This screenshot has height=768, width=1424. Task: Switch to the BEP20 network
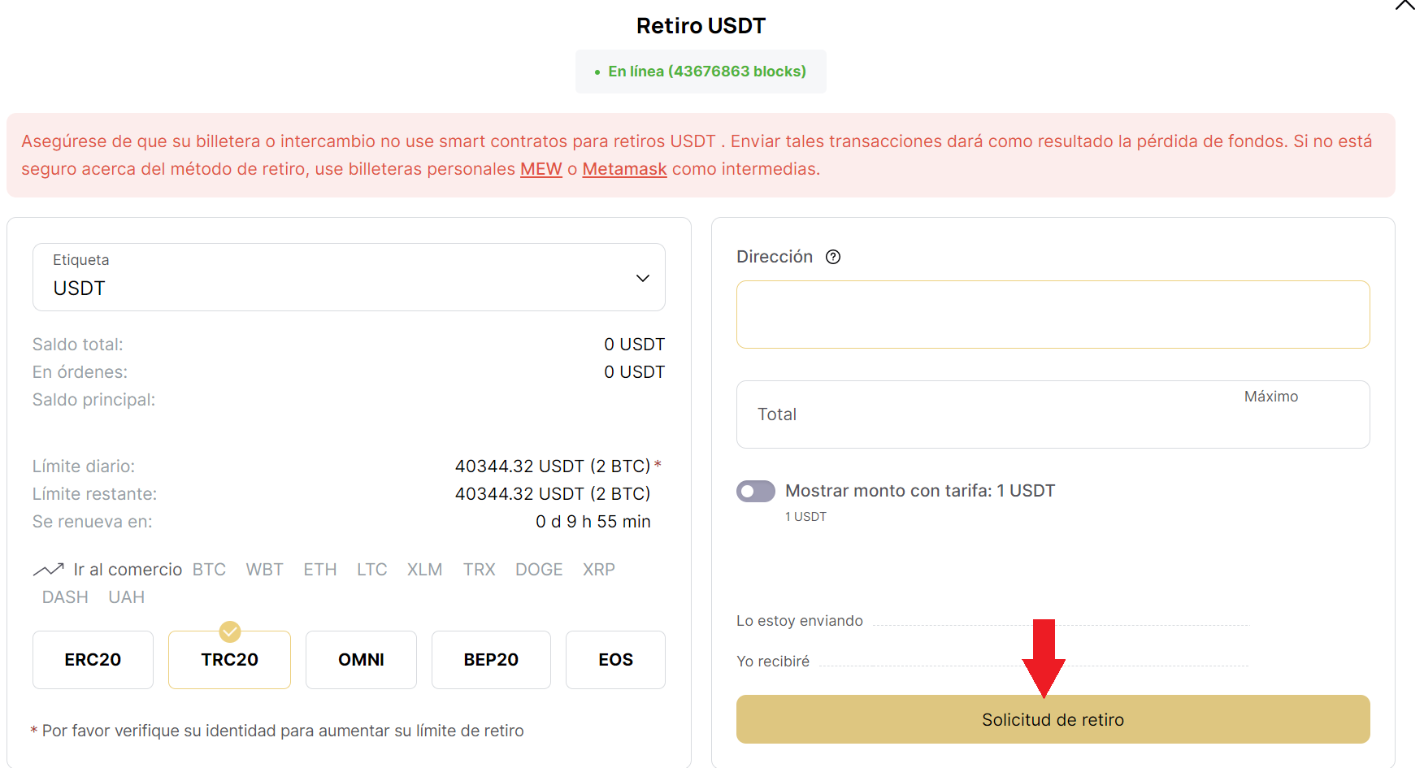tap(491, 660)
